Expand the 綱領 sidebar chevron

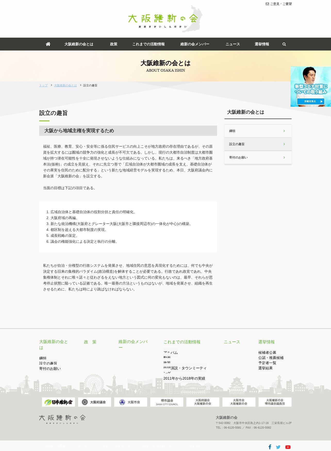(x=284, y=131)
